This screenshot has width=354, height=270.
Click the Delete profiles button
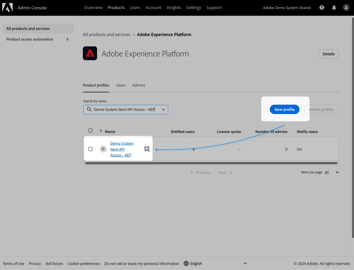(x=321, y=109)
